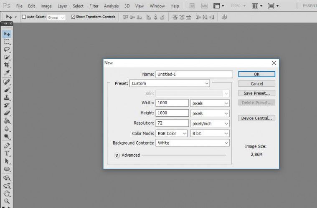317x208 pixels.
Task: Select the Lasso tool
Action: (7, 49)
